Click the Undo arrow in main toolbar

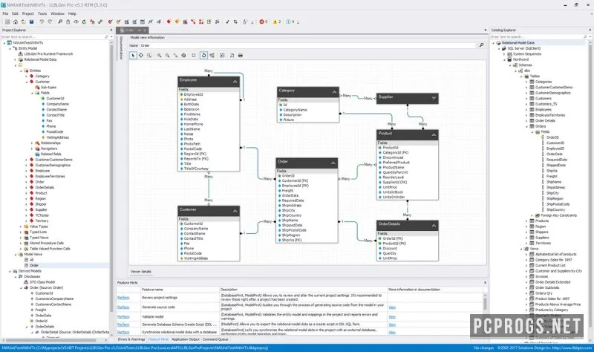(x=42, y=22)
